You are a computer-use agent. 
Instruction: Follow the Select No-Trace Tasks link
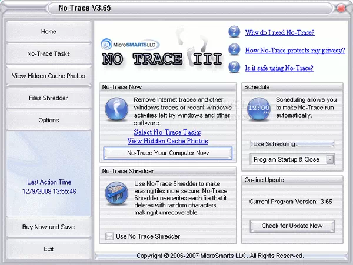click(167, 133)
